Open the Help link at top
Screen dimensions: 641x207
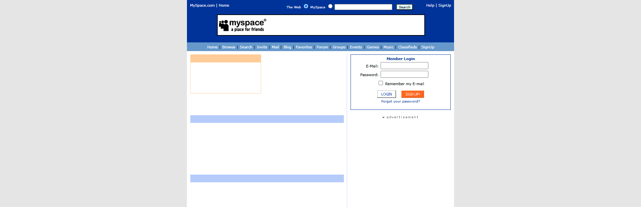(x=430, y=5)
